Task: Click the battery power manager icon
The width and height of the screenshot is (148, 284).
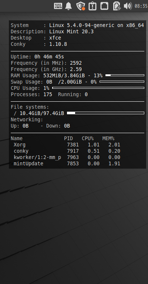Action: point(117,6)
